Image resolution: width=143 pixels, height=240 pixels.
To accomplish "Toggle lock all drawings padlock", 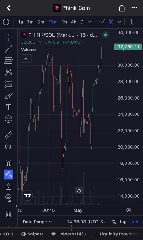I will pos(8,187).
